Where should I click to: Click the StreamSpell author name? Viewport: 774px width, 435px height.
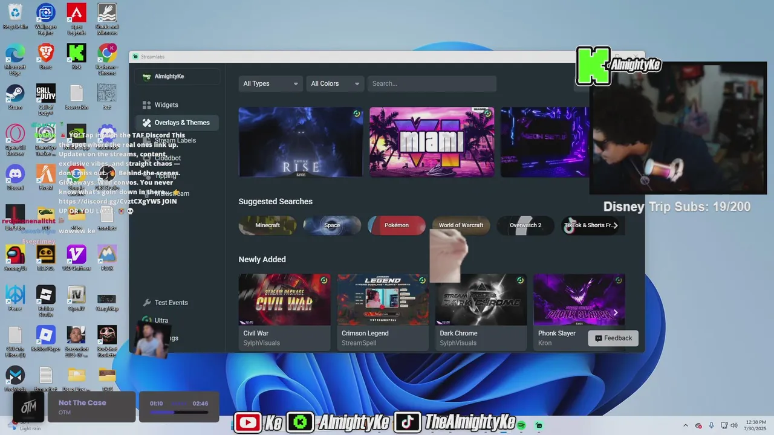tap(359, 343)
